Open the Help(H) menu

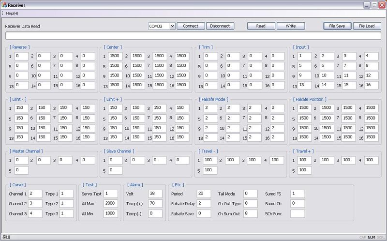click(x=12, y=13)
